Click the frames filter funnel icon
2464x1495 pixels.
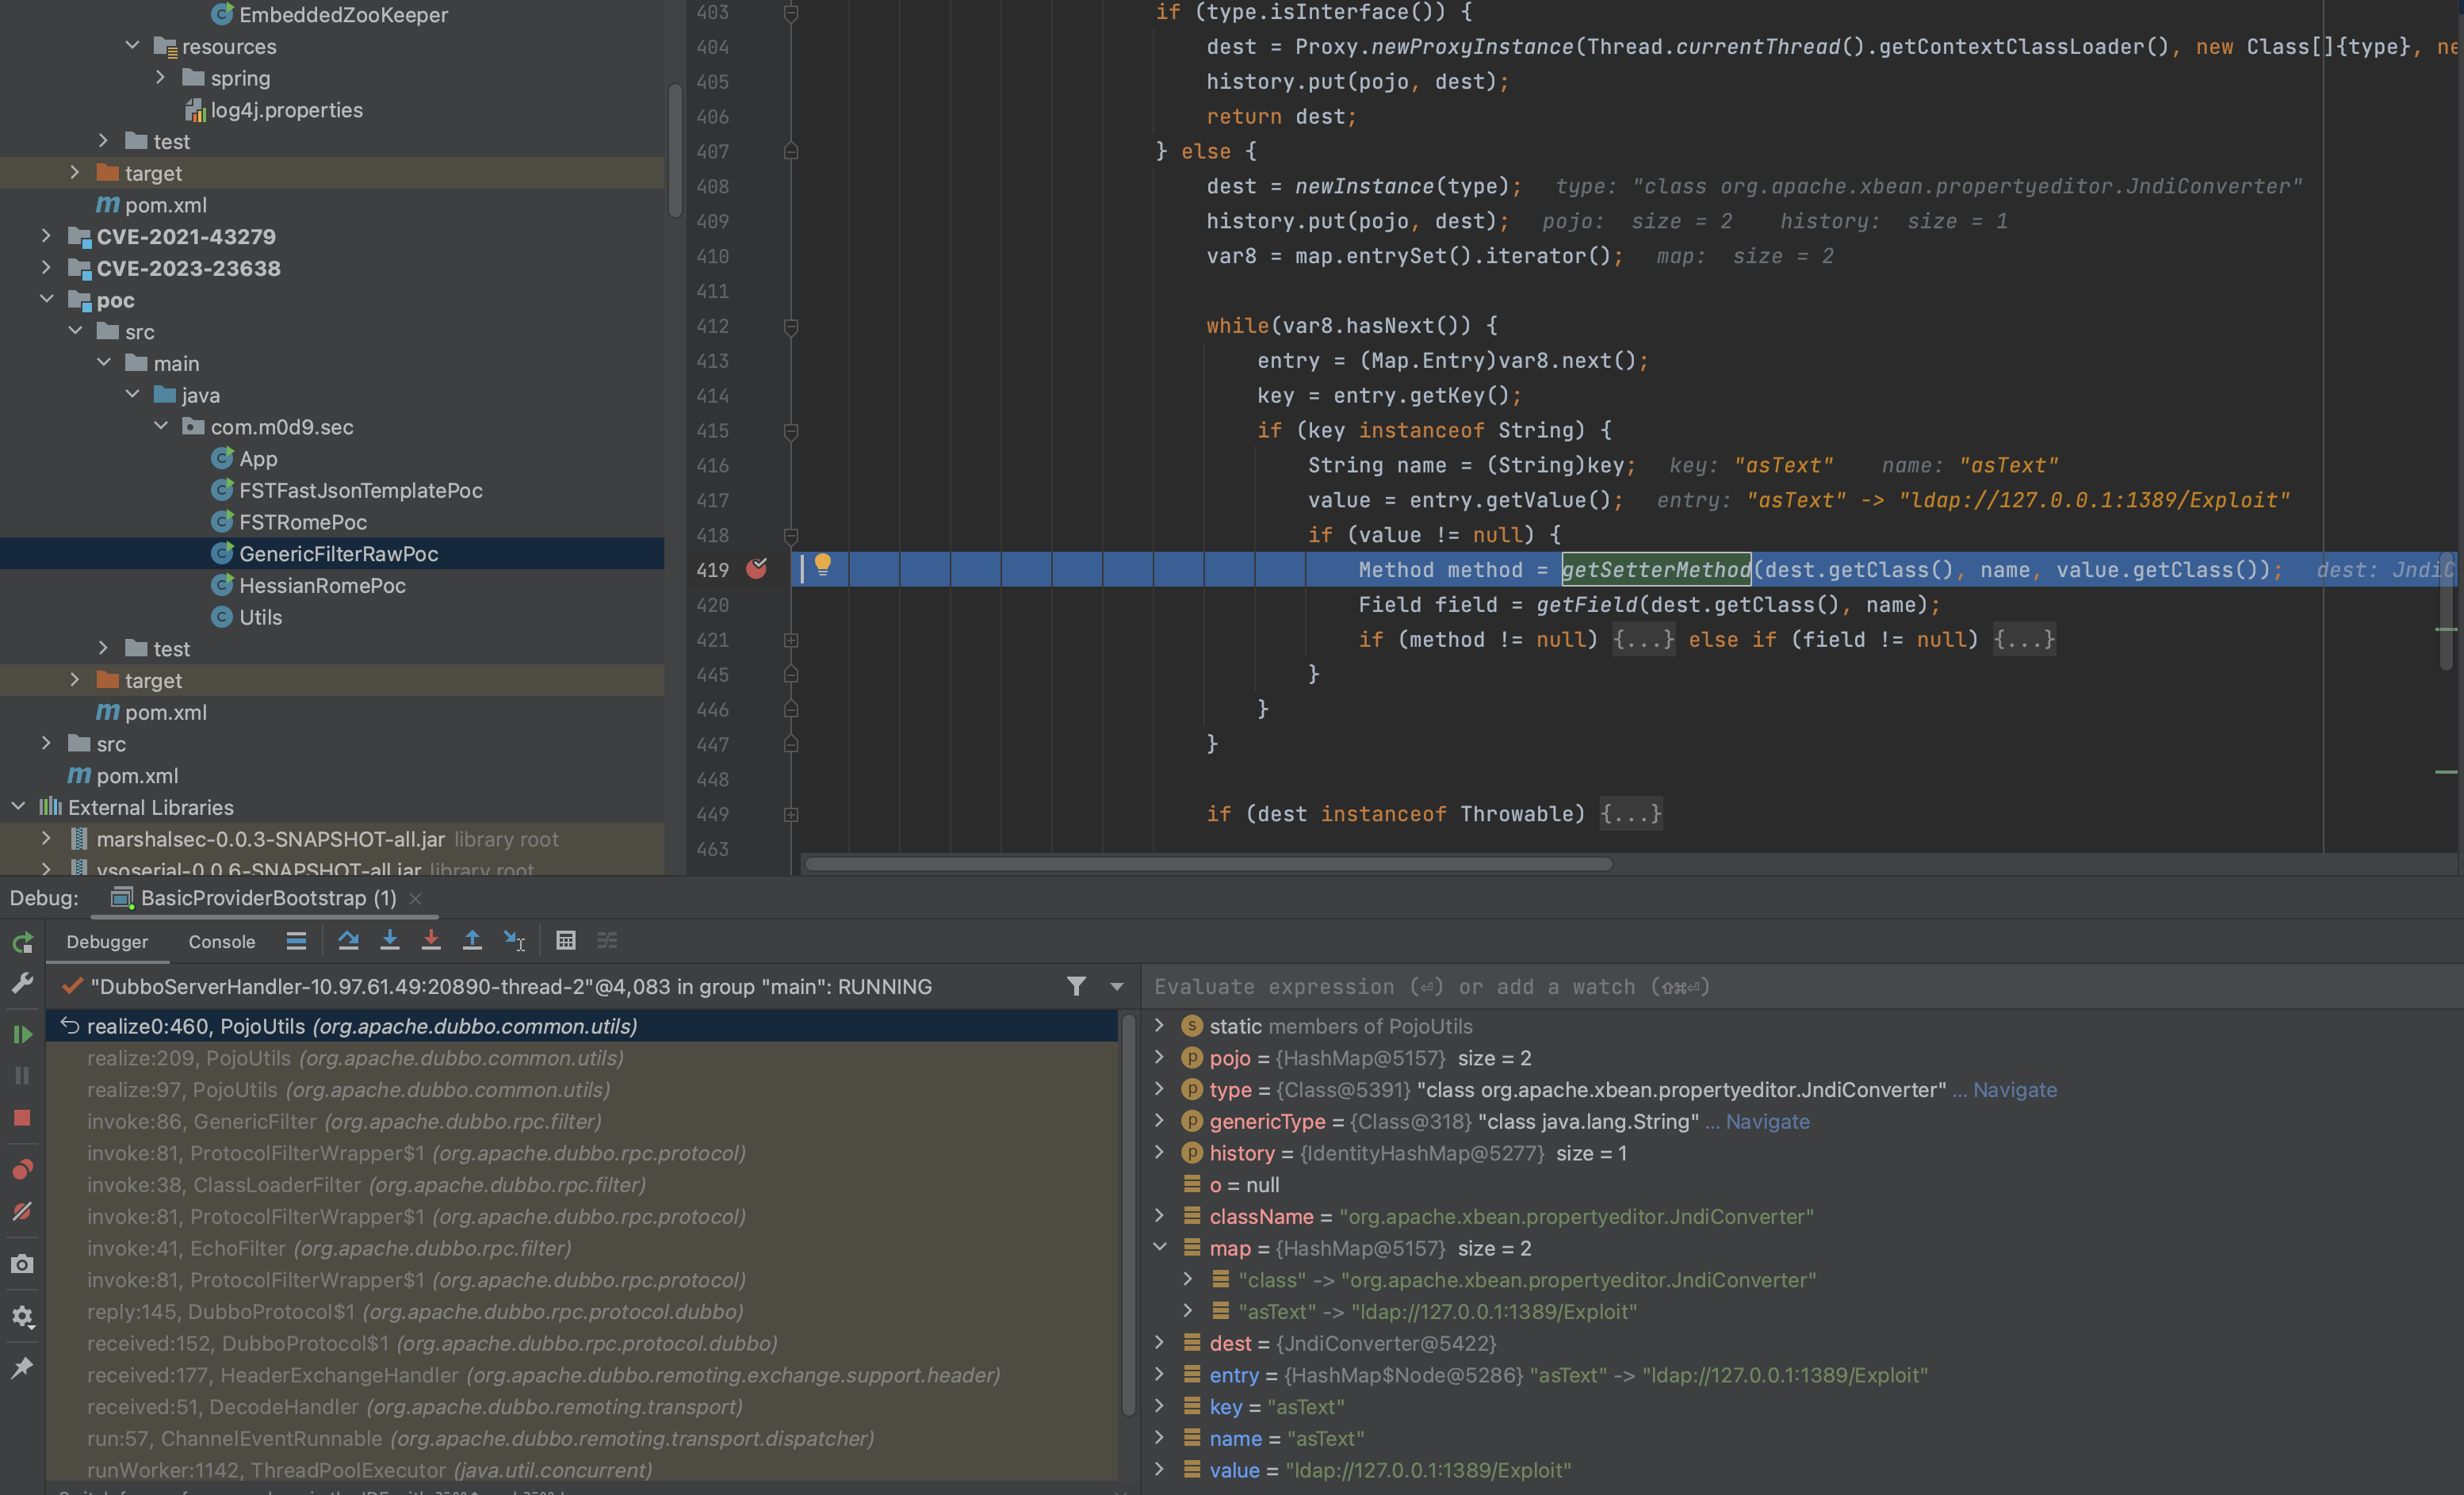point(1076,986)
